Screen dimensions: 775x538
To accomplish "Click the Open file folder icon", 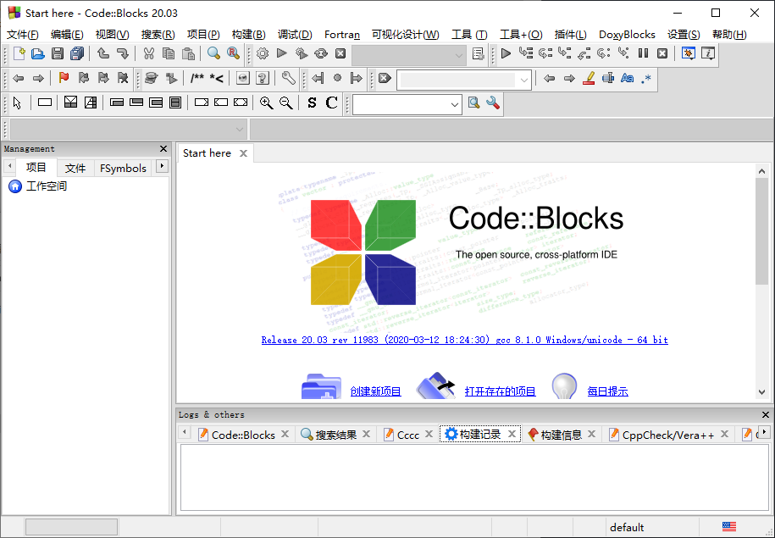I will [x=38, y=53].
